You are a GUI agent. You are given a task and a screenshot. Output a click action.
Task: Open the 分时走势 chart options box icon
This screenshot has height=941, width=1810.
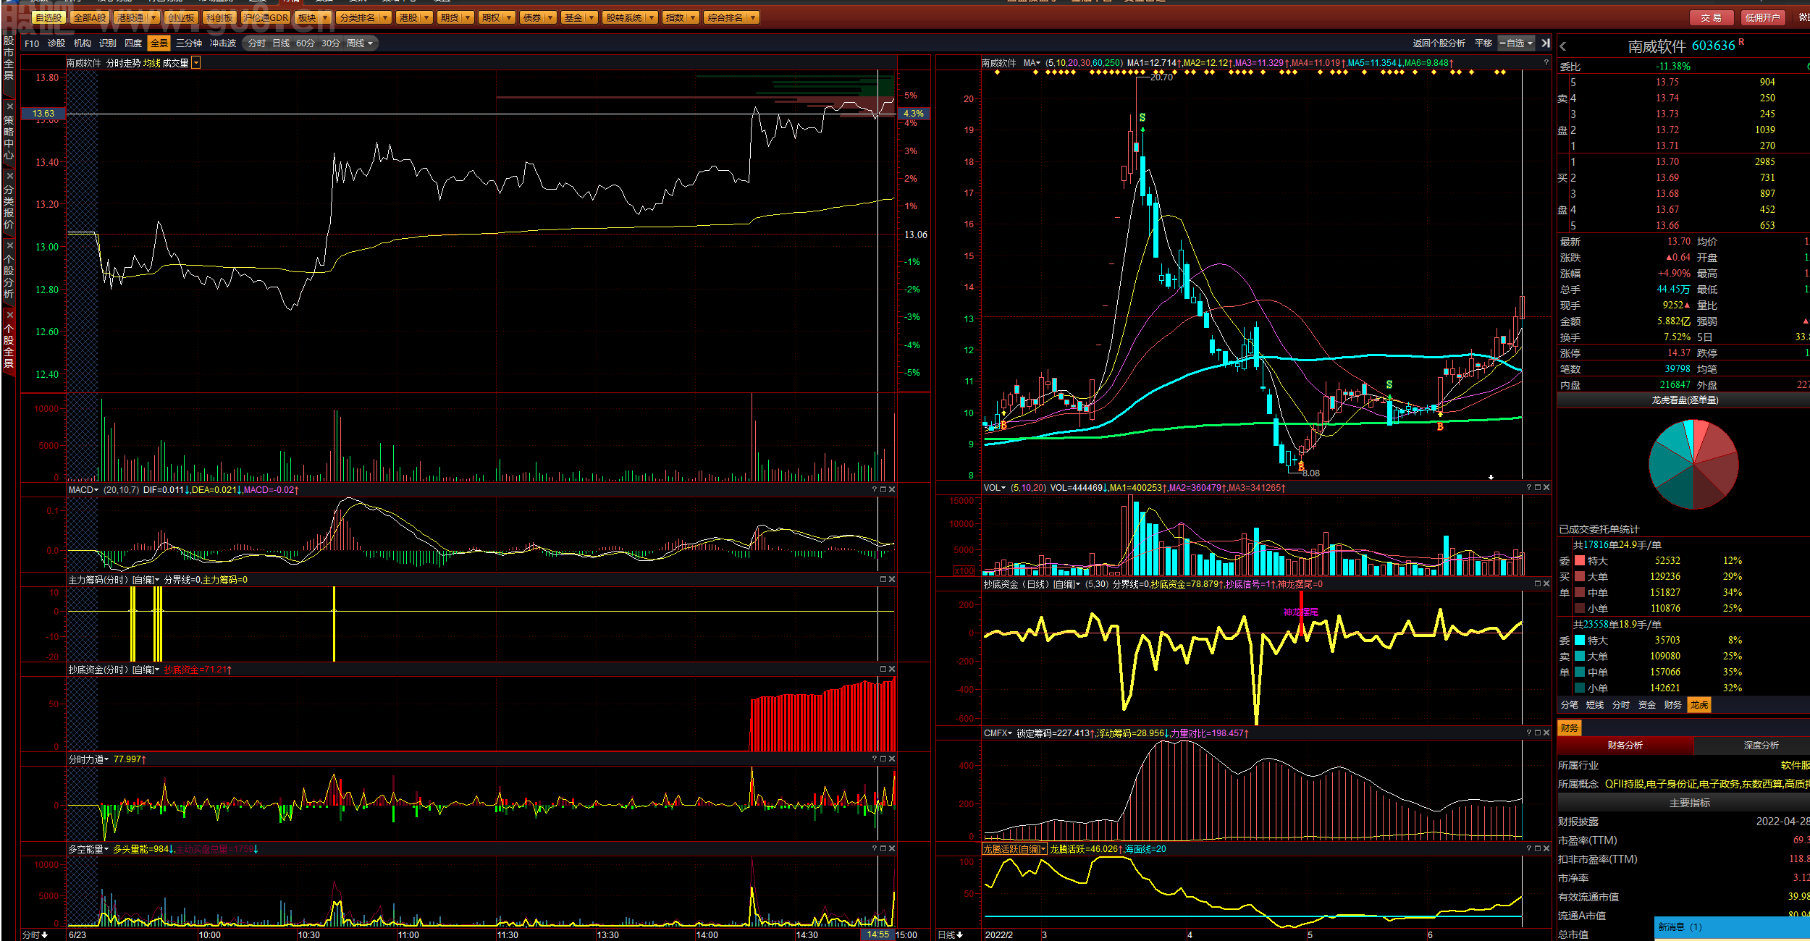pos(196,63)
